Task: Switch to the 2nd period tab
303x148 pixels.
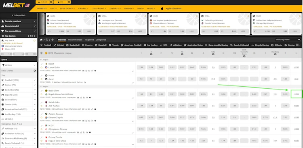Action: (101, 40)
